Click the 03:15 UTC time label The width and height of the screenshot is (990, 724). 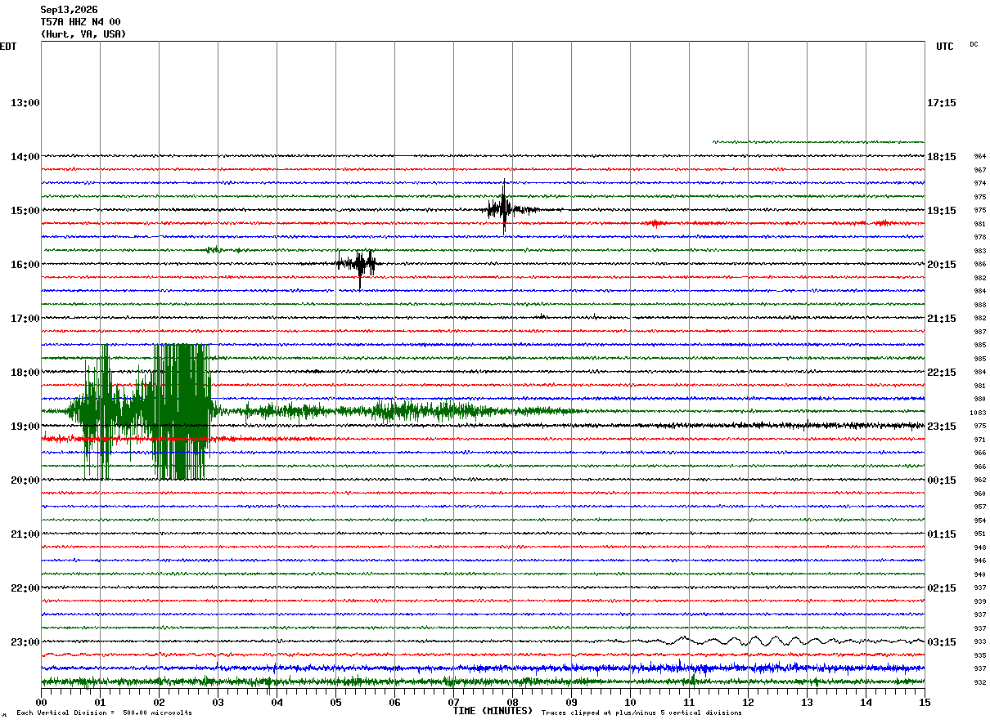pos(942,642)
